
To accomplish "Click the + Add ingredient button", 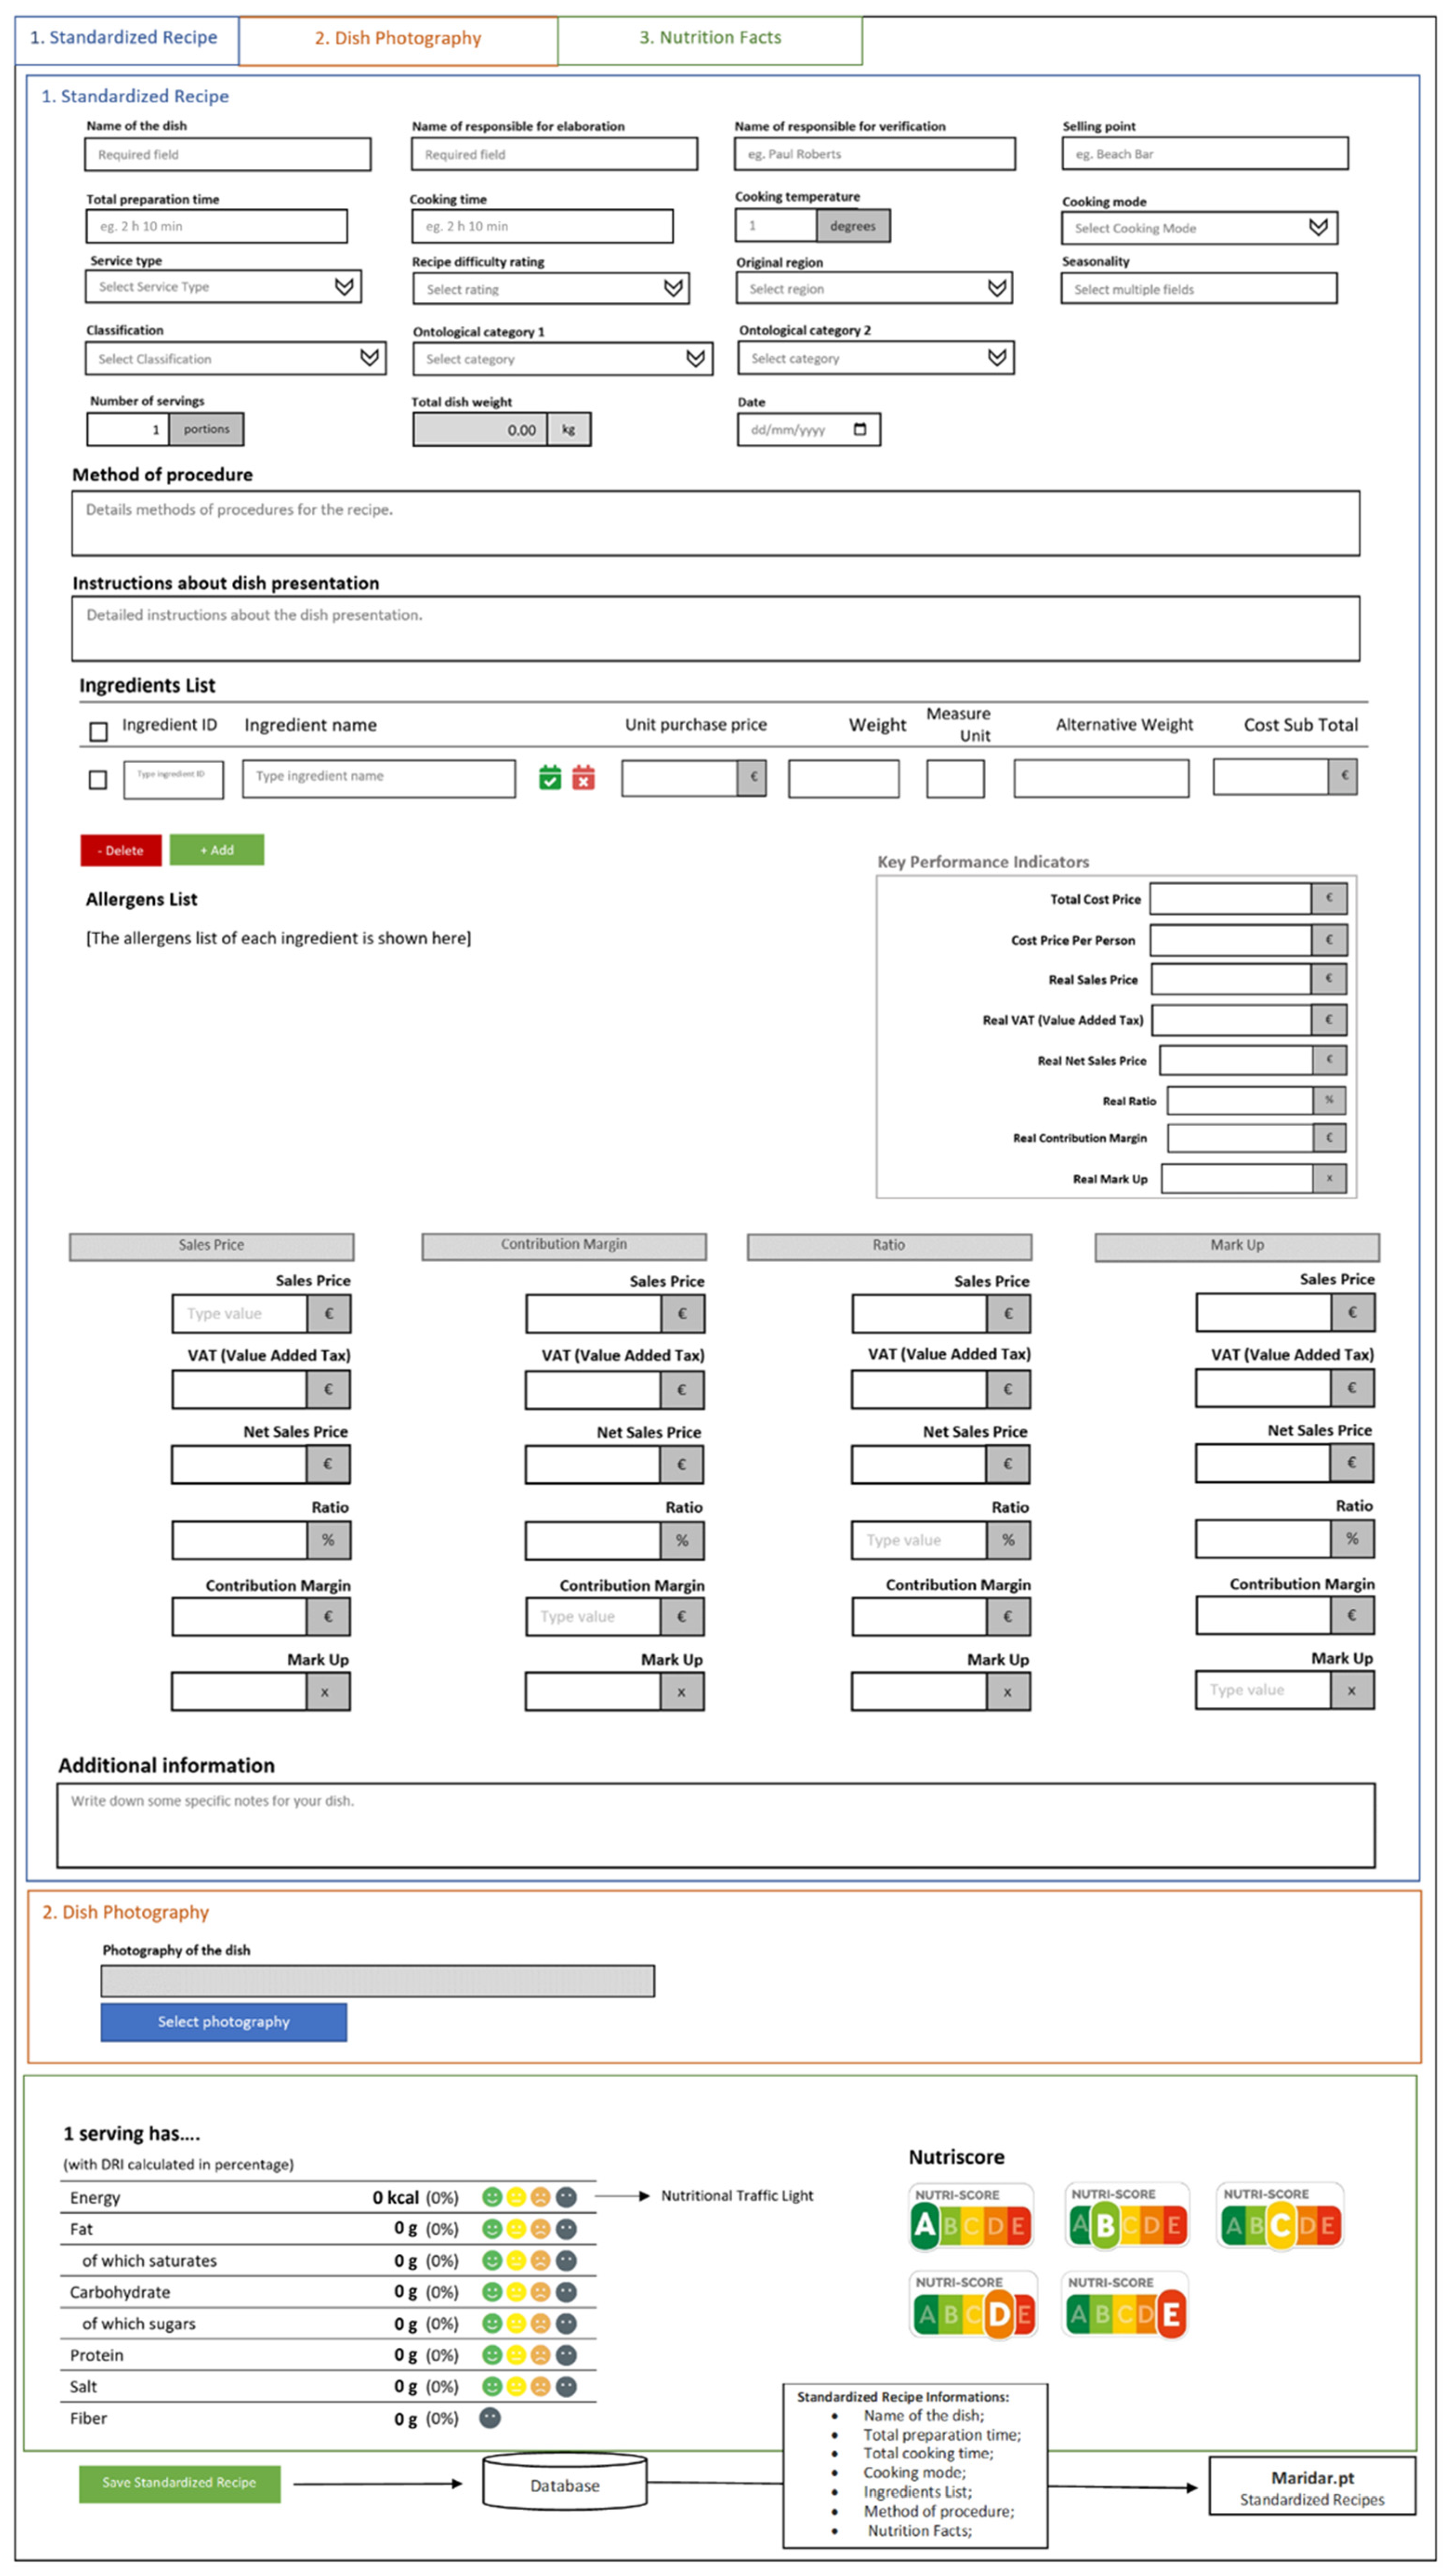I will [x=218, y=849].
